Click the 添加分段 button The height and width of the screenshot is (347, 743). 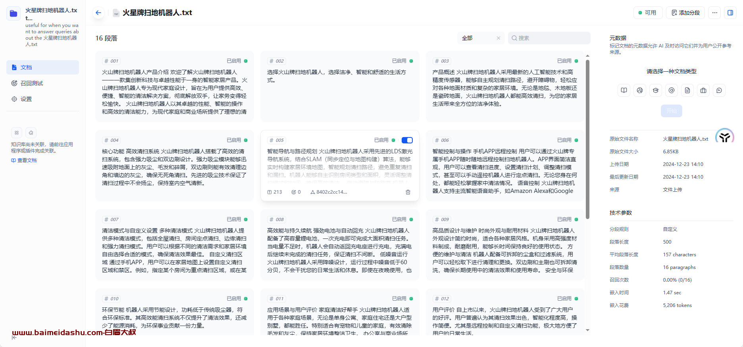point(685,13)
